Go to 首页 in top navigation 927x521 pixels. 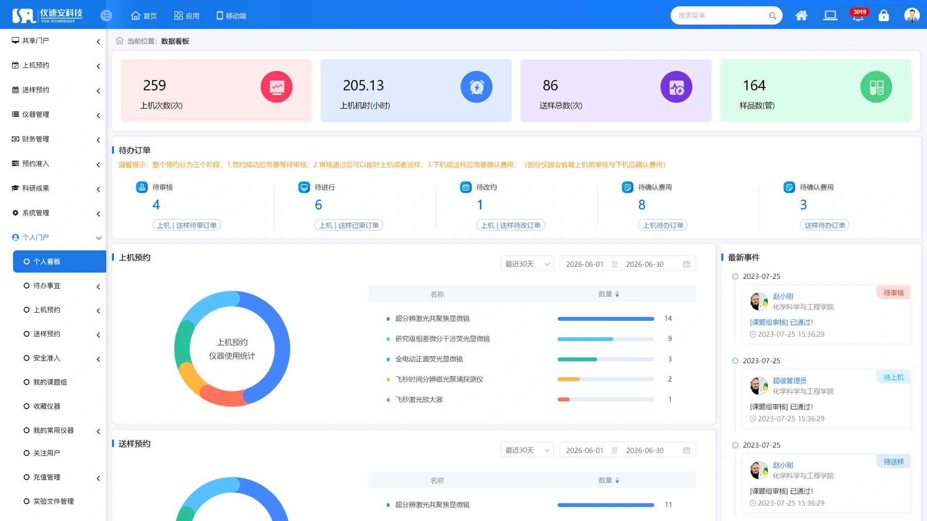pyautogui.click(x=144, y=16)
